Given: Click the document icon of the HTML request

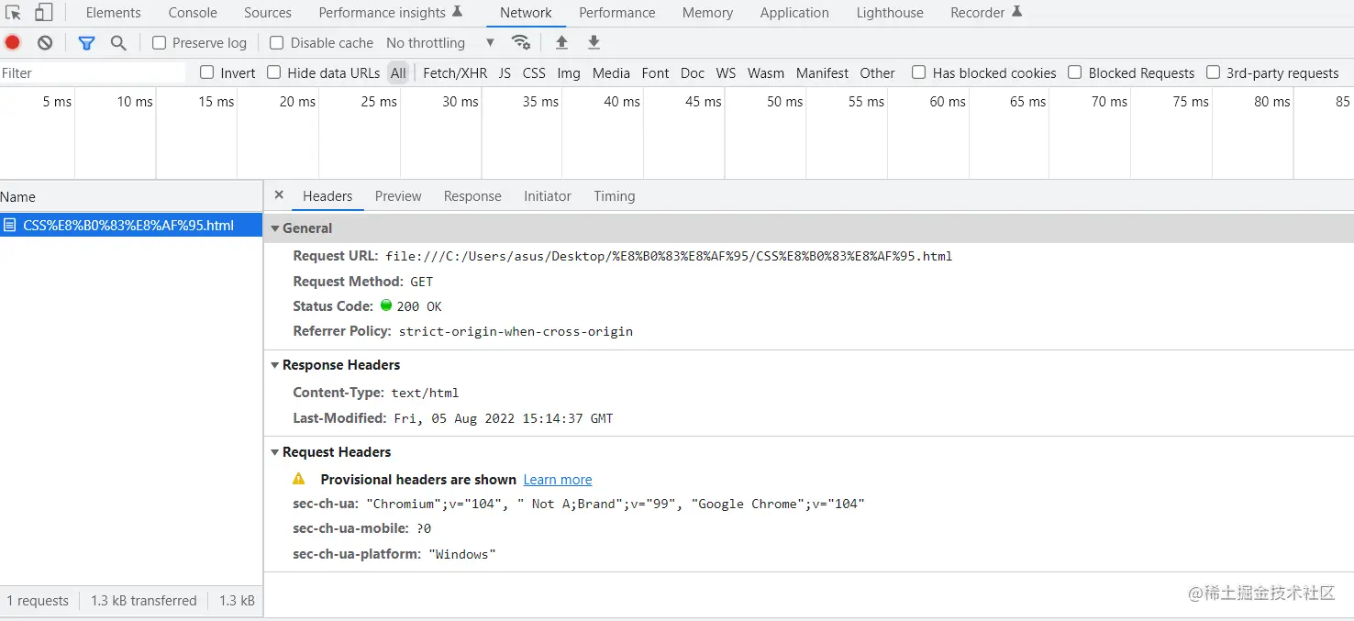Looking at the screenshot, I should (9, 225).
